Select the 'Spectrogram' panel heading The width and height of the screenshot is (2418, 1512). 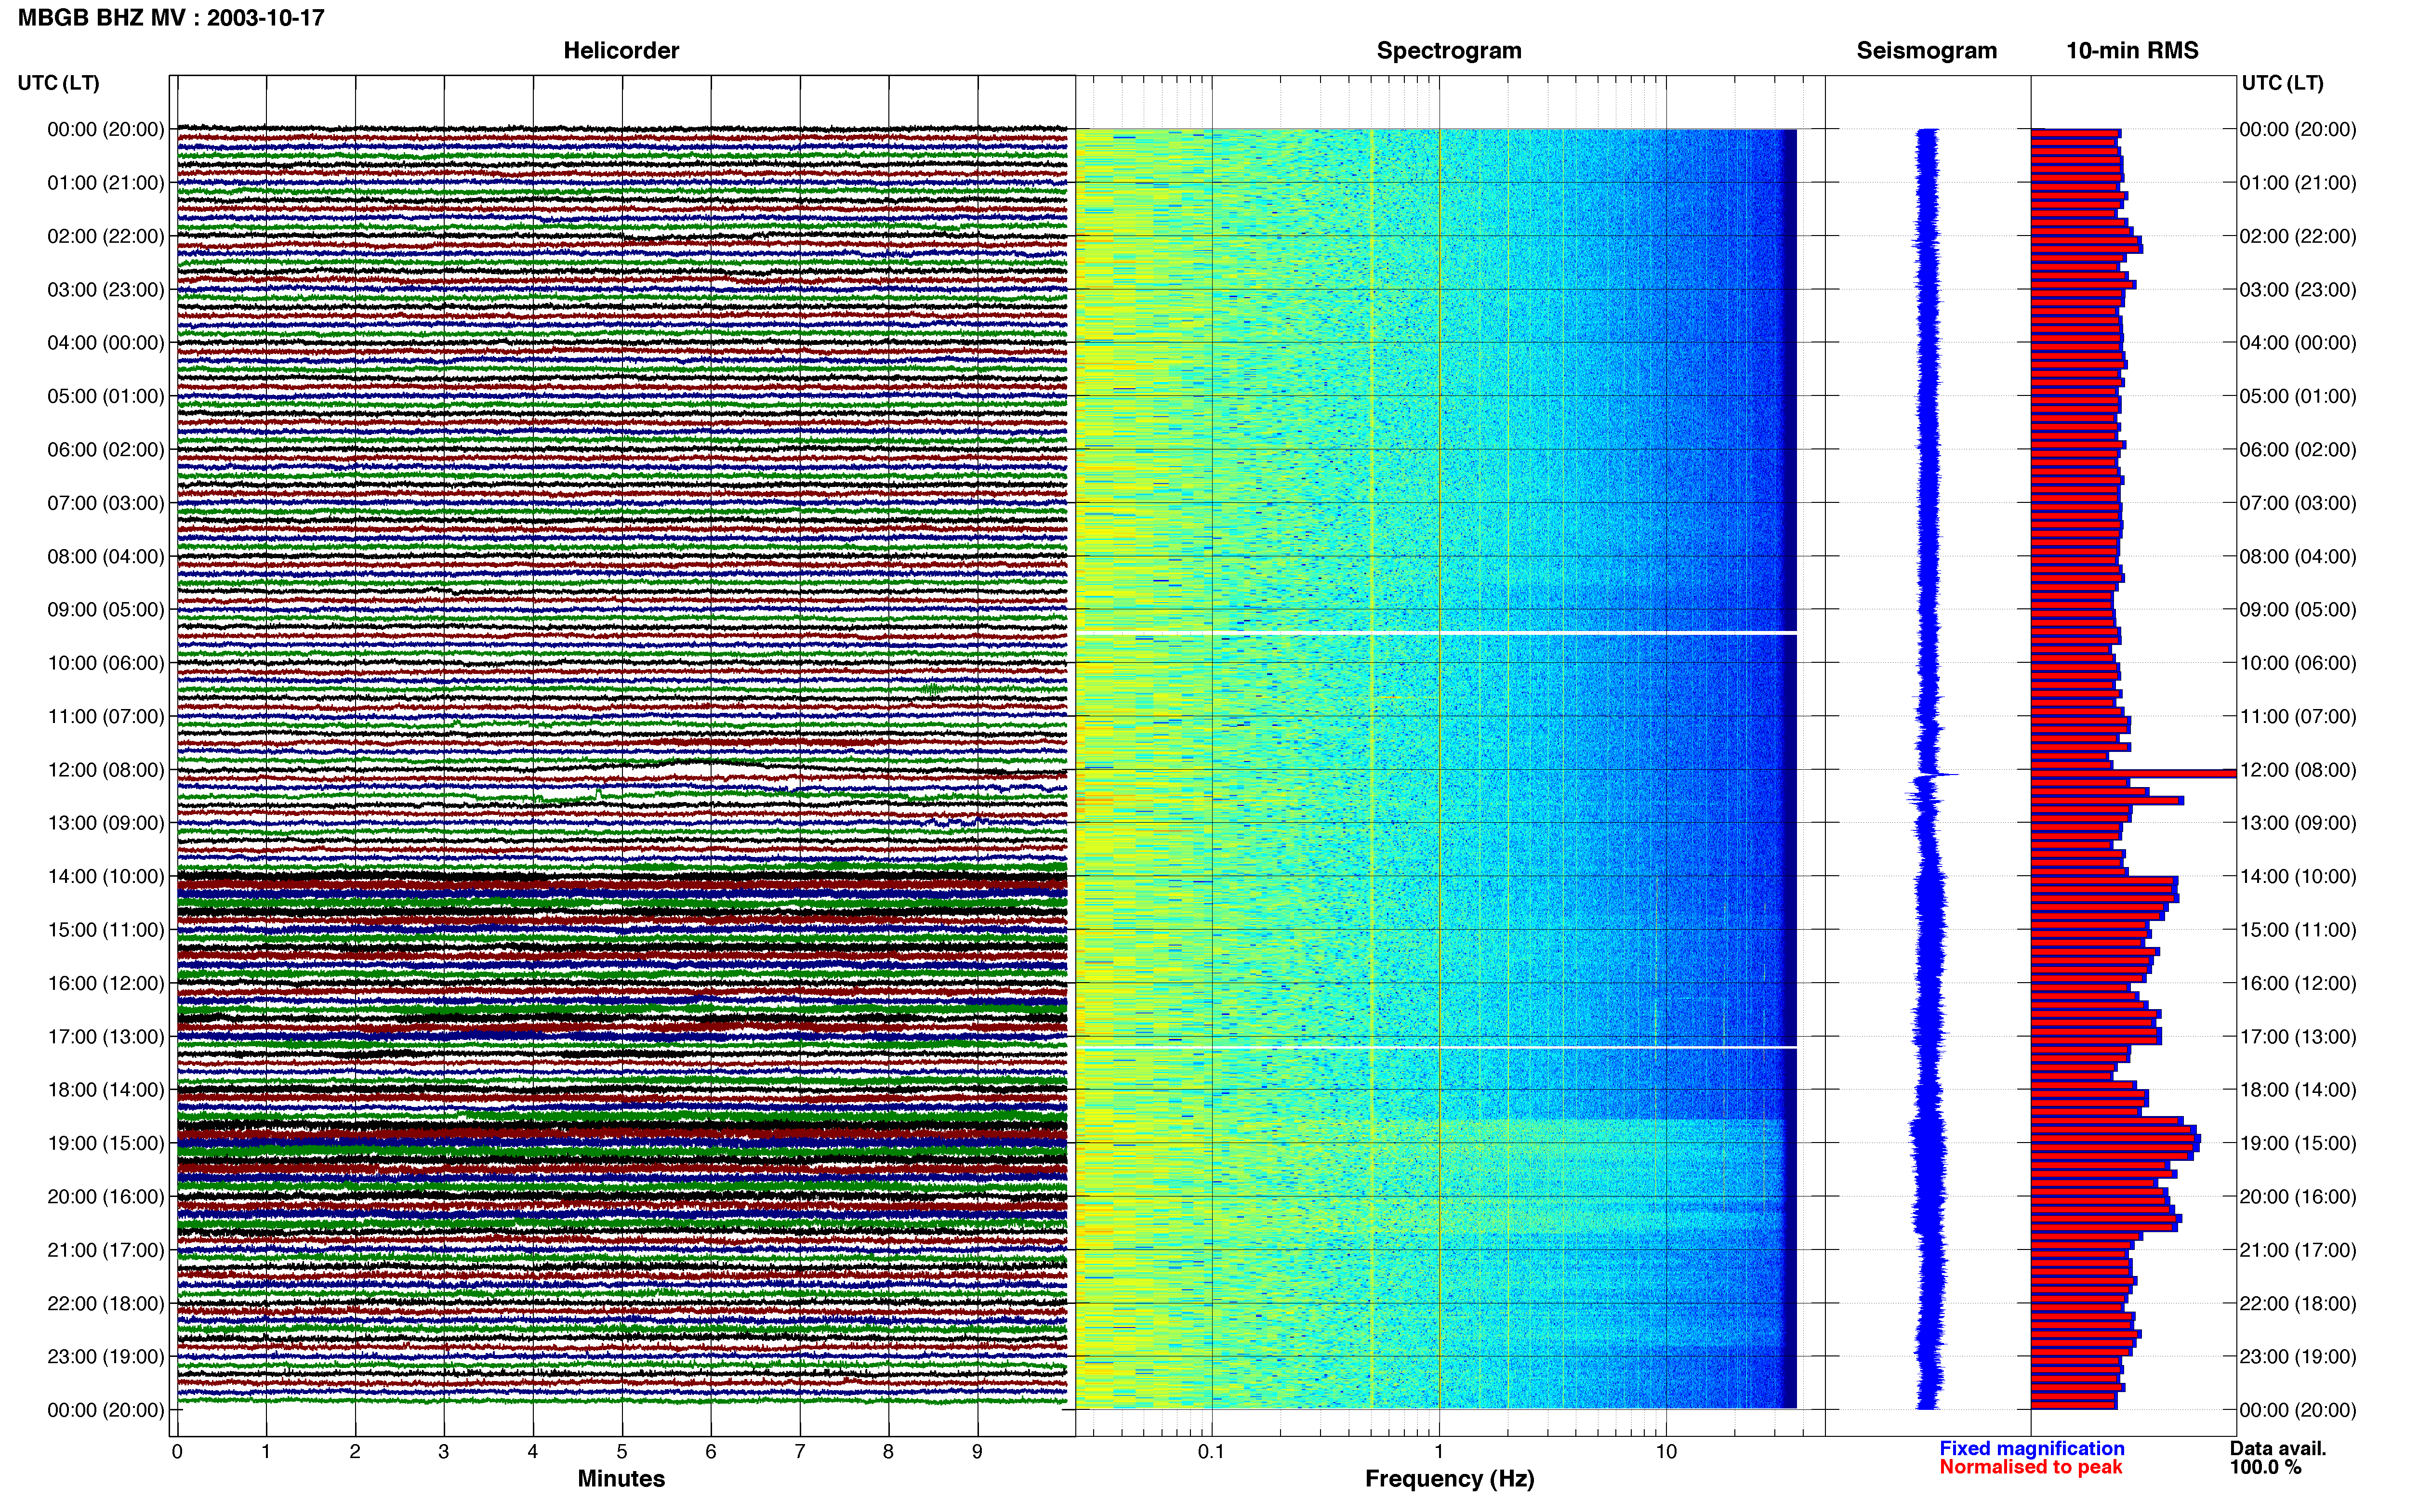coord(1449,51)
